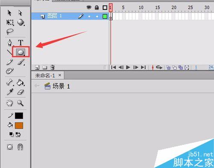Click the back arrow beside 场景 1
The height and width of the screenshot is (168, 214).
pos(37,86)
